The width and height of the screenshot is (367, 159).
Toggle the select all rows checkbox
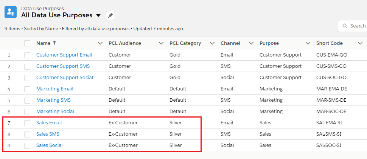[x=27, y=43]
